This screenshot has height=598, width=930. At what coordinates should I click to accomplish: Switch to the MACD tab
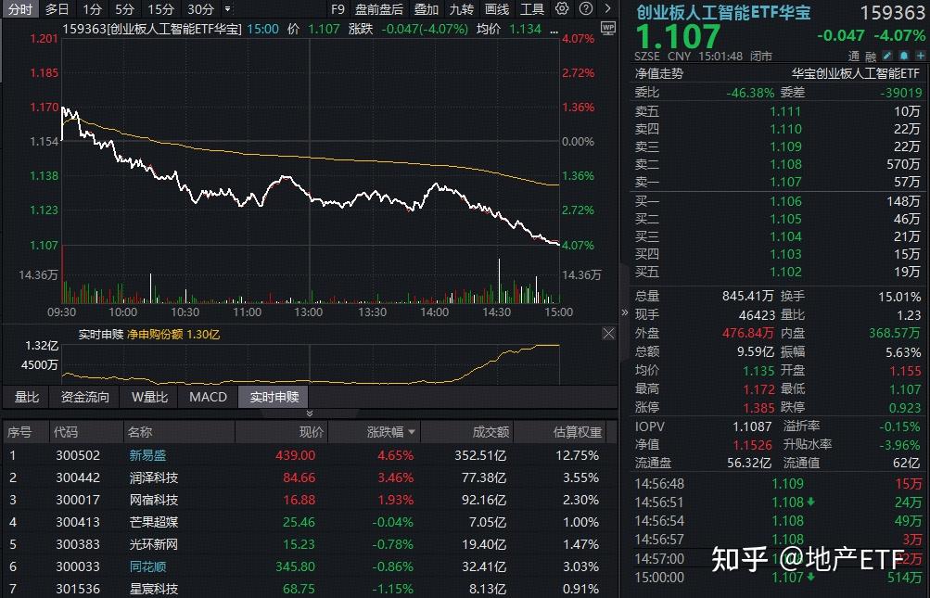[x=208, y=397]
